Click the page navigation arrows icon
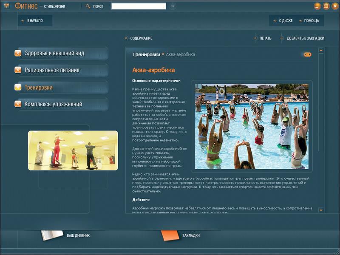 pos(307,54)
